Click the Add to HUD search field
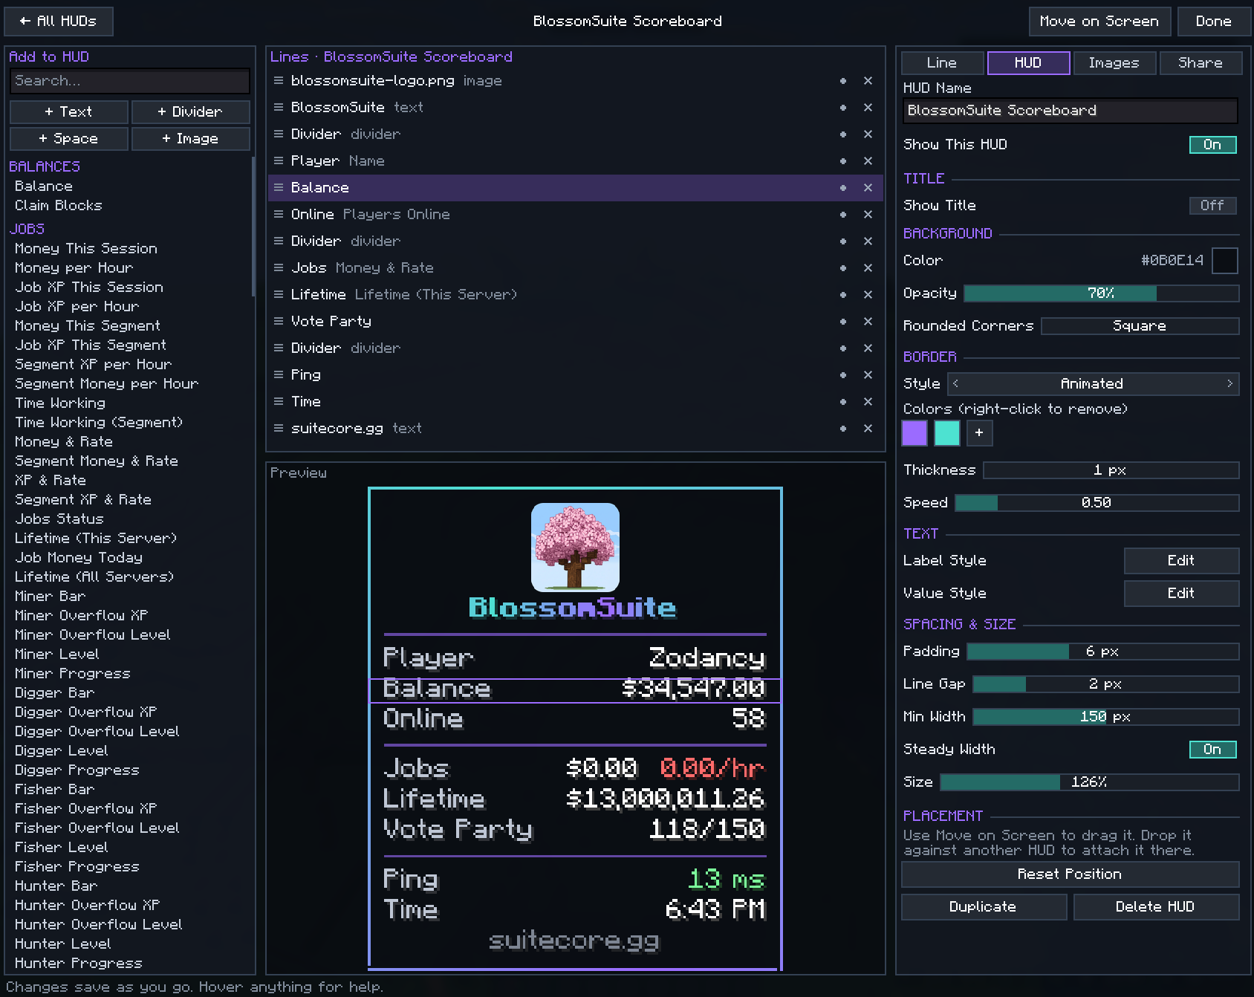 130,81
